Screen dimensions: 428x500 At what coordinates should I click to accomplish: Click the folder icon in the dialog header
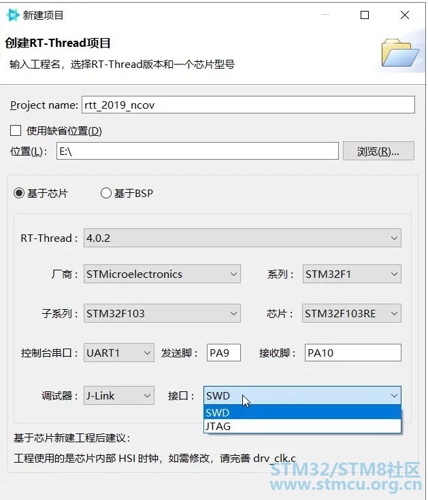click(x=400, y=52)
